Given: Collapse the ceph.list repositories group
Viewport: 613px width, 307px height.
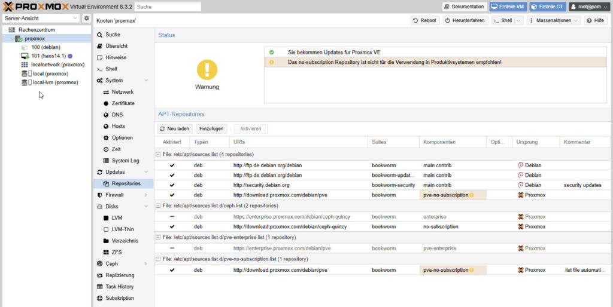Looking at the screenshot, I should pyautogui.click(x=158, y=205).
